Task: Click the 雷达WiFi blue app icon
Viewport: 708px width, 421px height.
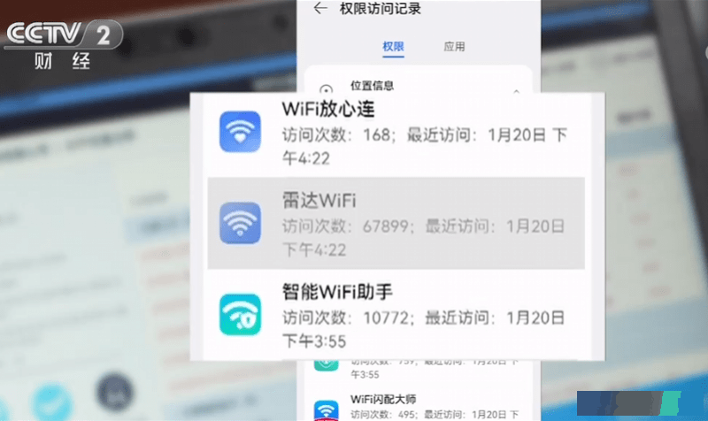Action: coord(240,223)
